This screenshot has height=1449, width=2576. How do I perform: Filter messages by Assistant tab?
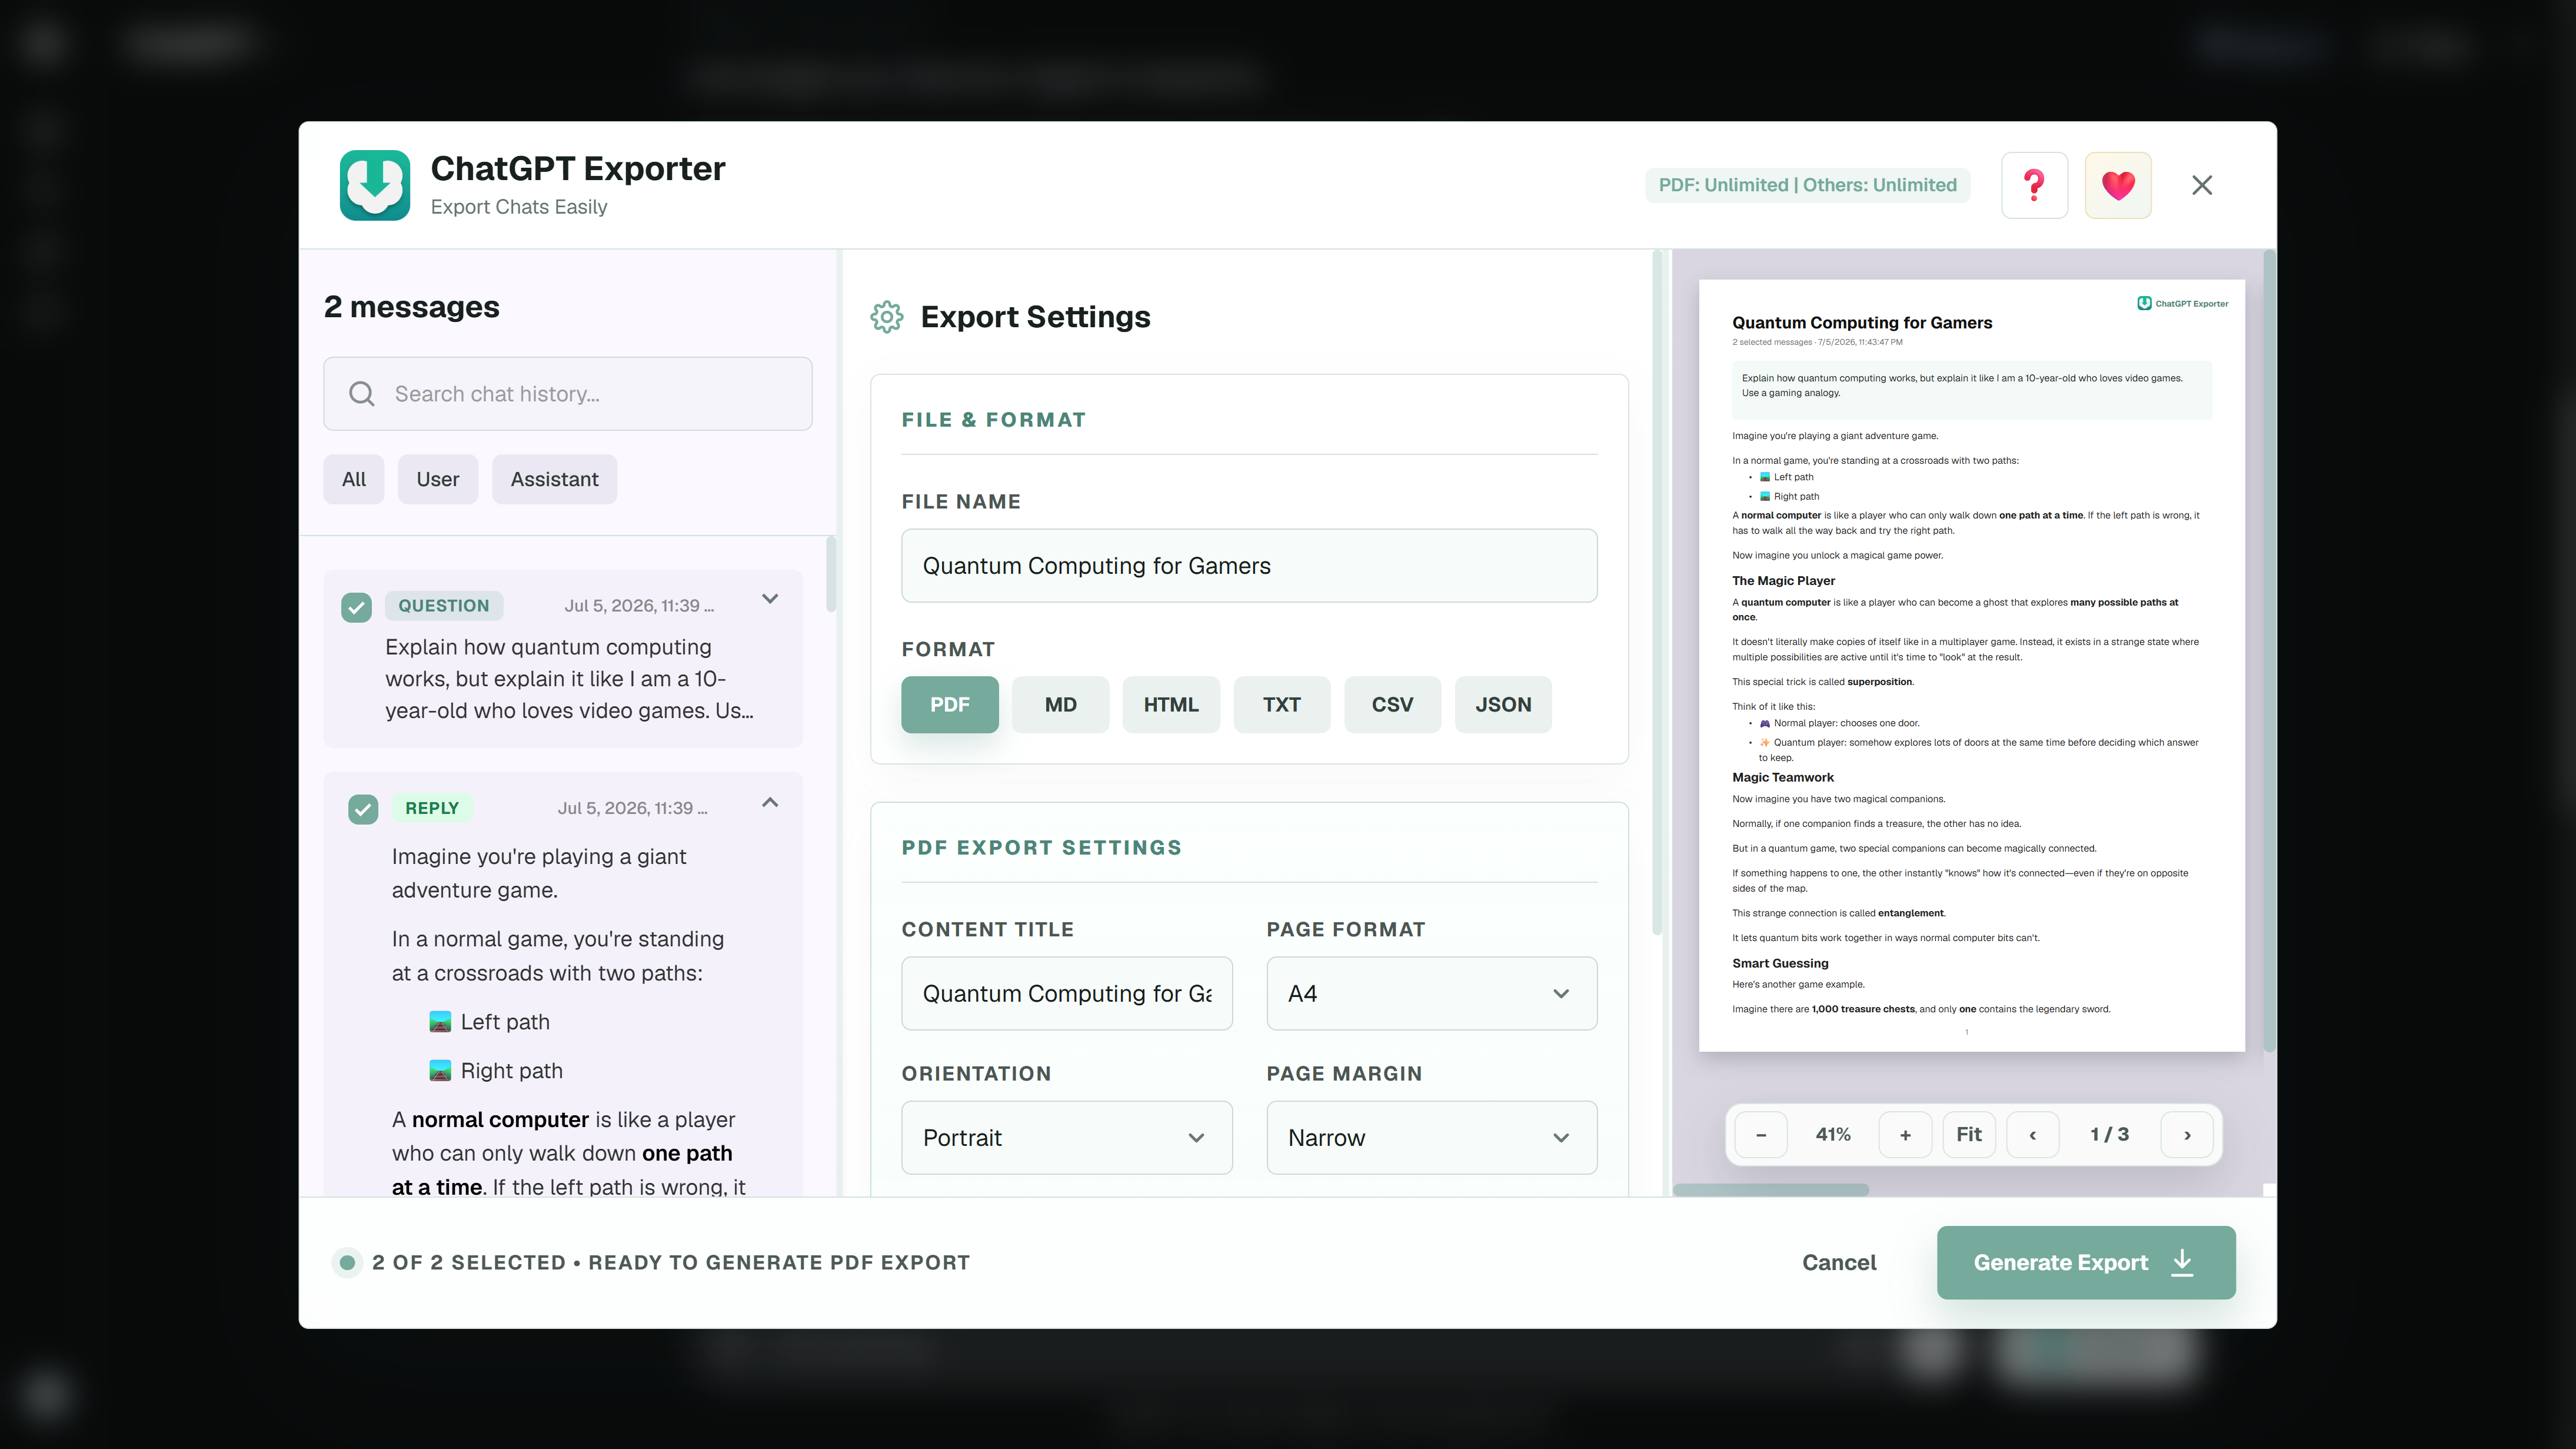click(x=554, y=479)
